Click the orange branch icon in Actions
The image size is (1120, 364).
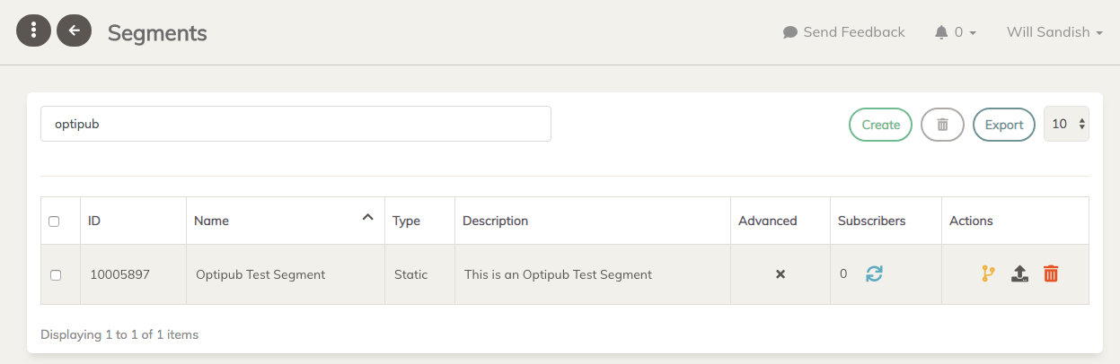988,274
